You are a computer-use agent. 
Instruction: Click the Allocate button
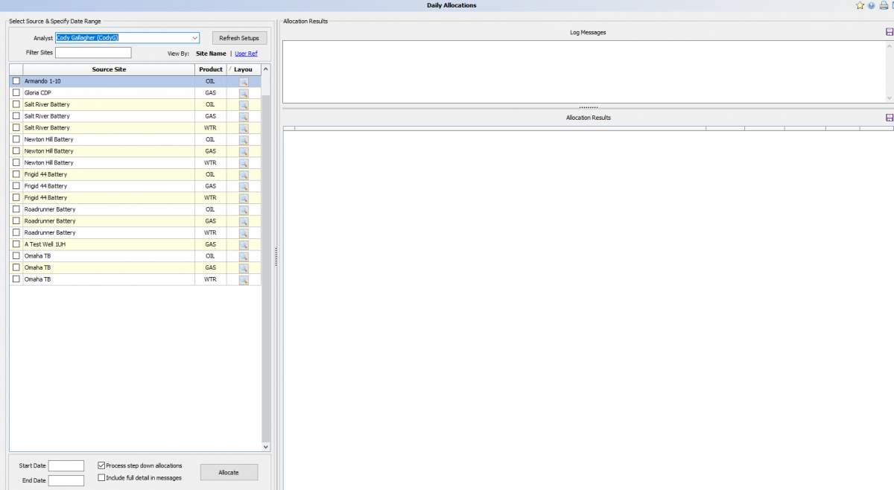pos(229,471)
